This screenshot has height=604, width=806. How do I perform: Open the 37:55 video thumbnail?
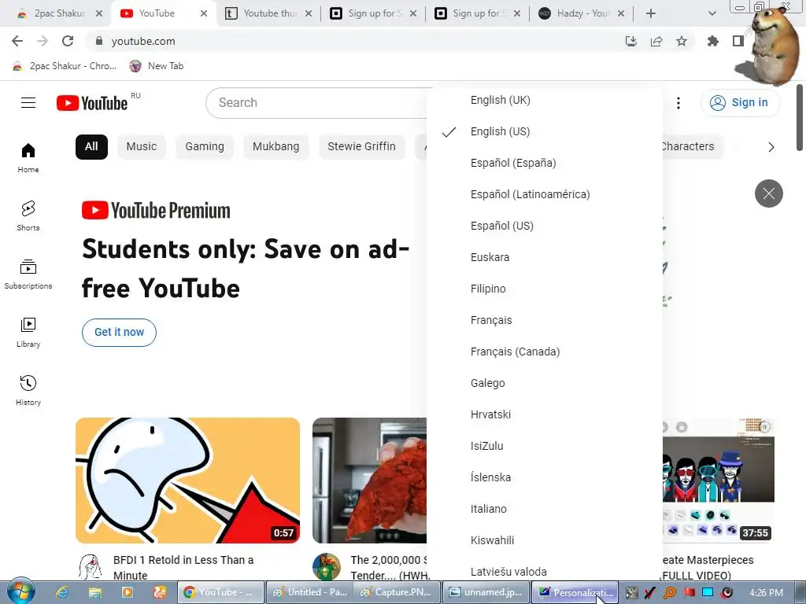pos(718,481)
